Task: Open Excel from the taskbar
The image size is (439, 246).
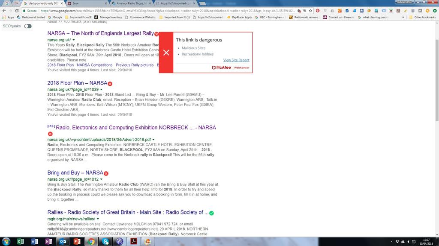Action: point(20,241)
